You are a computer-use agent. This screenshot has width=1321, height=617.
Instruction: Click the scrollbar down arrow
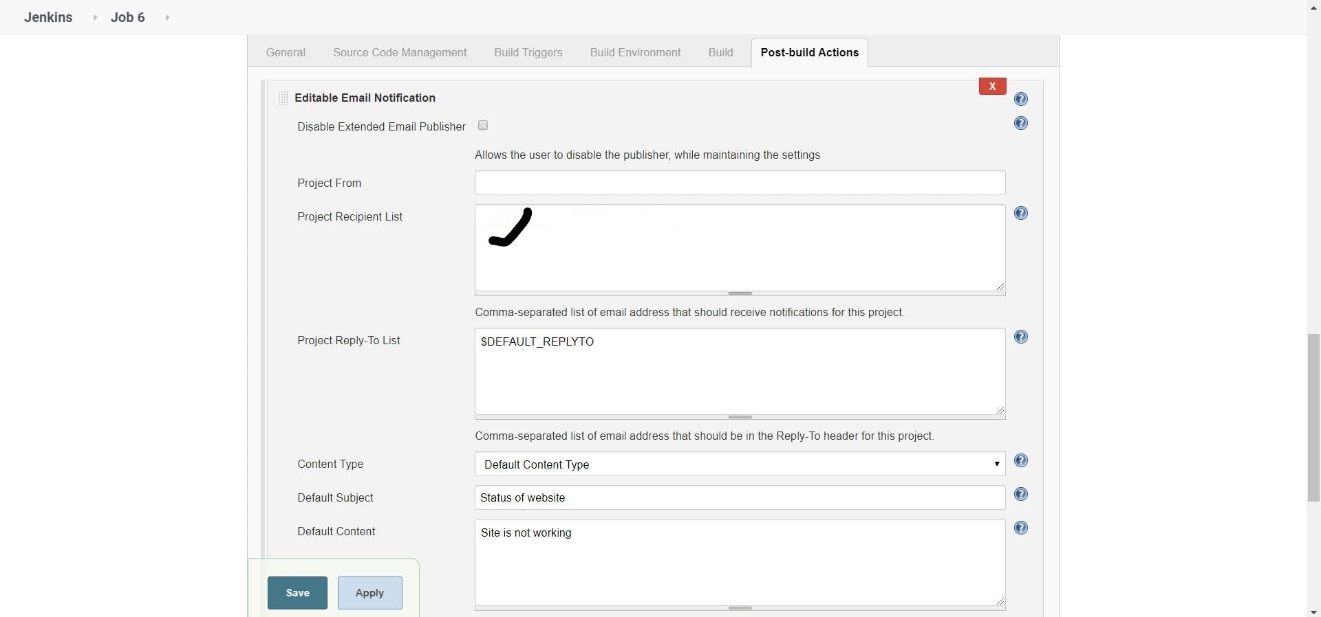[1313, 612]
